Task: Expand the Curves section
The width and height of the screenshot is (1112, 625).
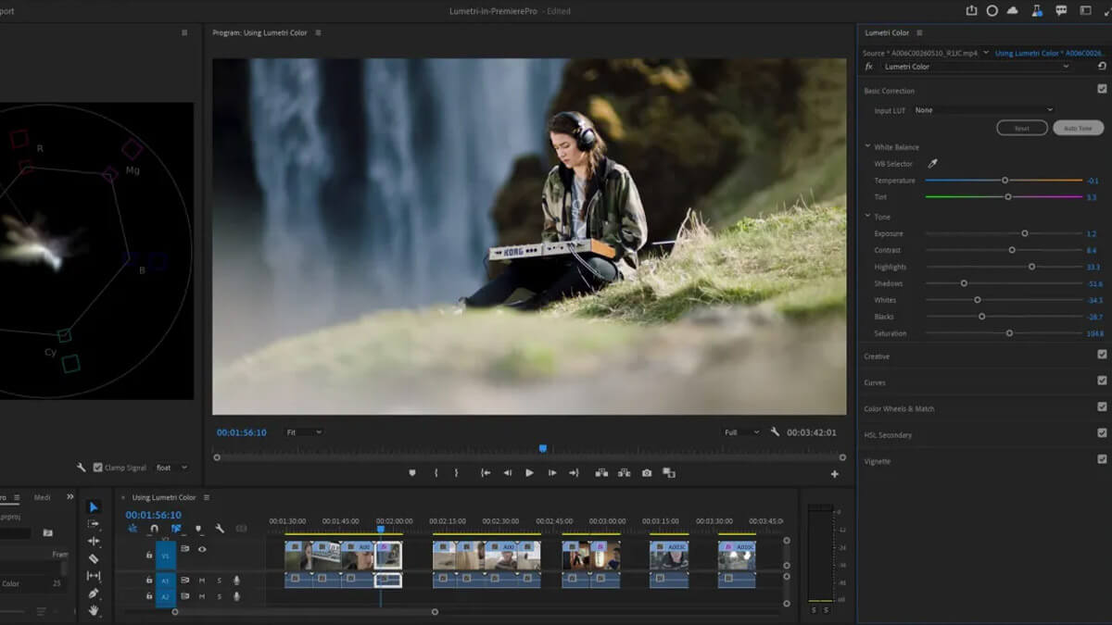Action: (x=875, y=382)
